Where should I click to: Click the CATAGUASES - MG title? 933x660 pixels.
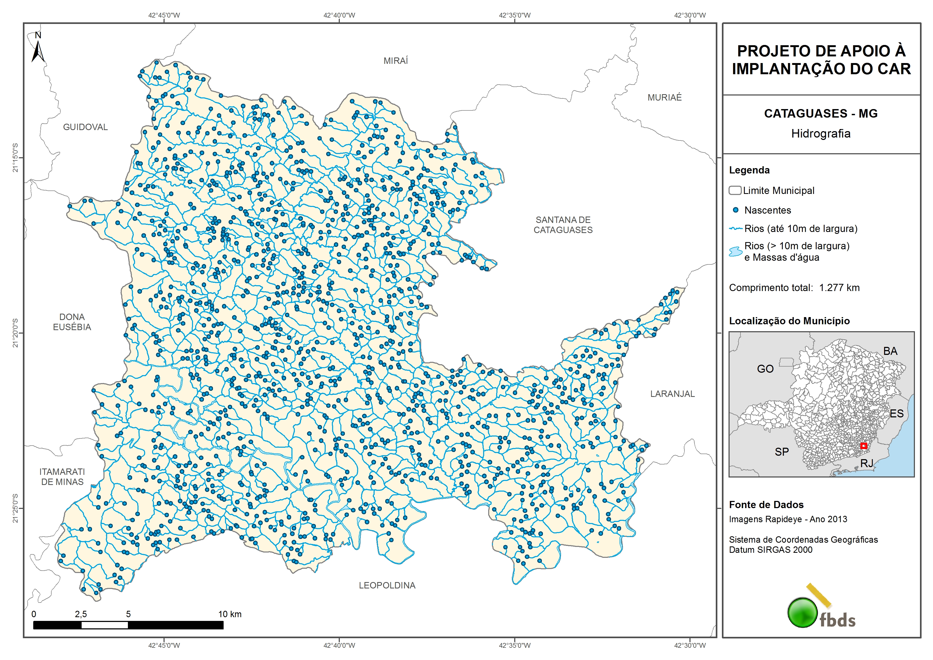(x=821, y=113)
